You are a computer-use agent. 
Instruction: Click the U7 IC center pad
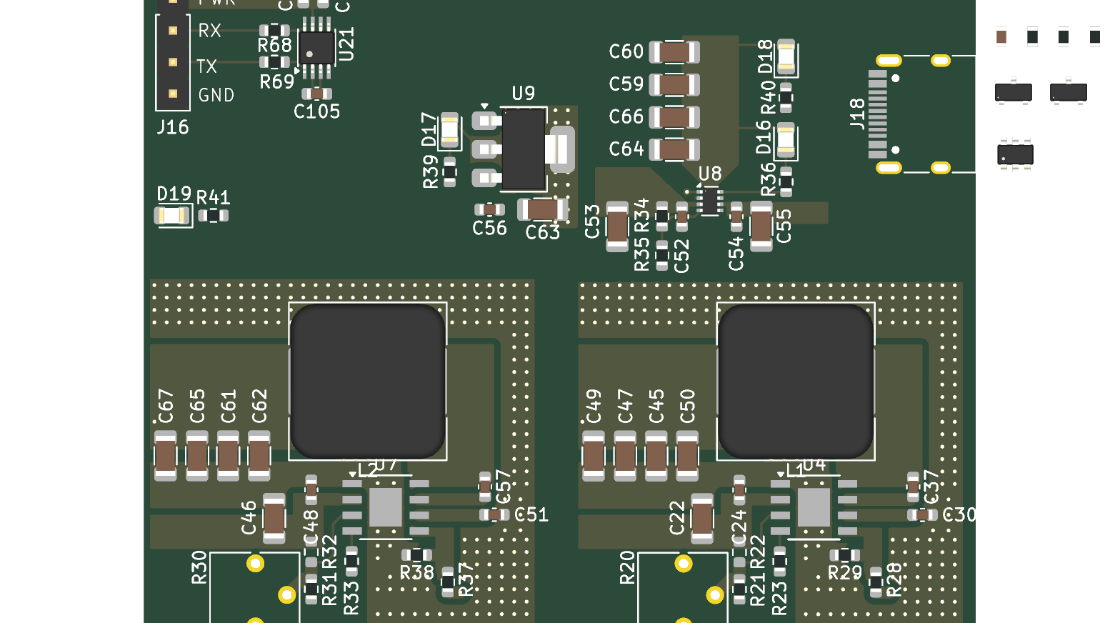[x=385, y=507]
